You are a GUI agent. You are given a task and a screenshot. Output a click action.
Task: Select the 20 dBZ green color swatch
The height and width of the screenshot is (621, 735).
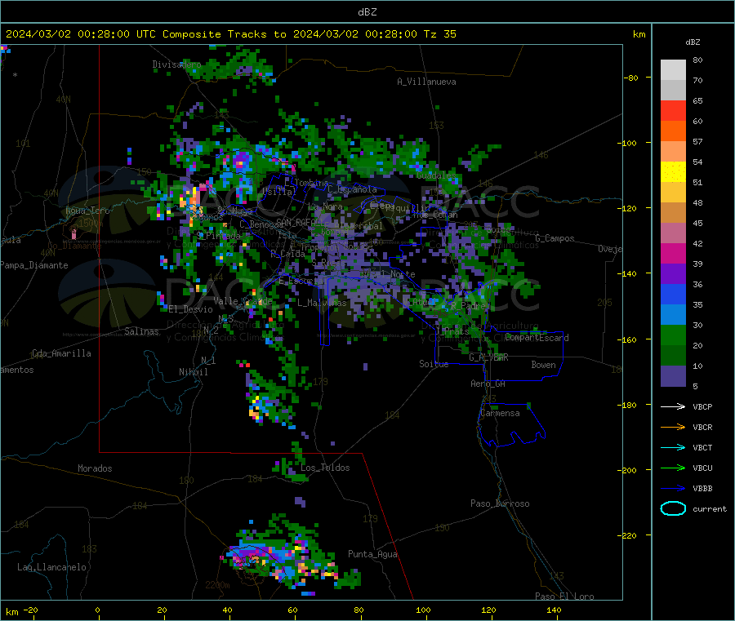(x=673, y=335)
